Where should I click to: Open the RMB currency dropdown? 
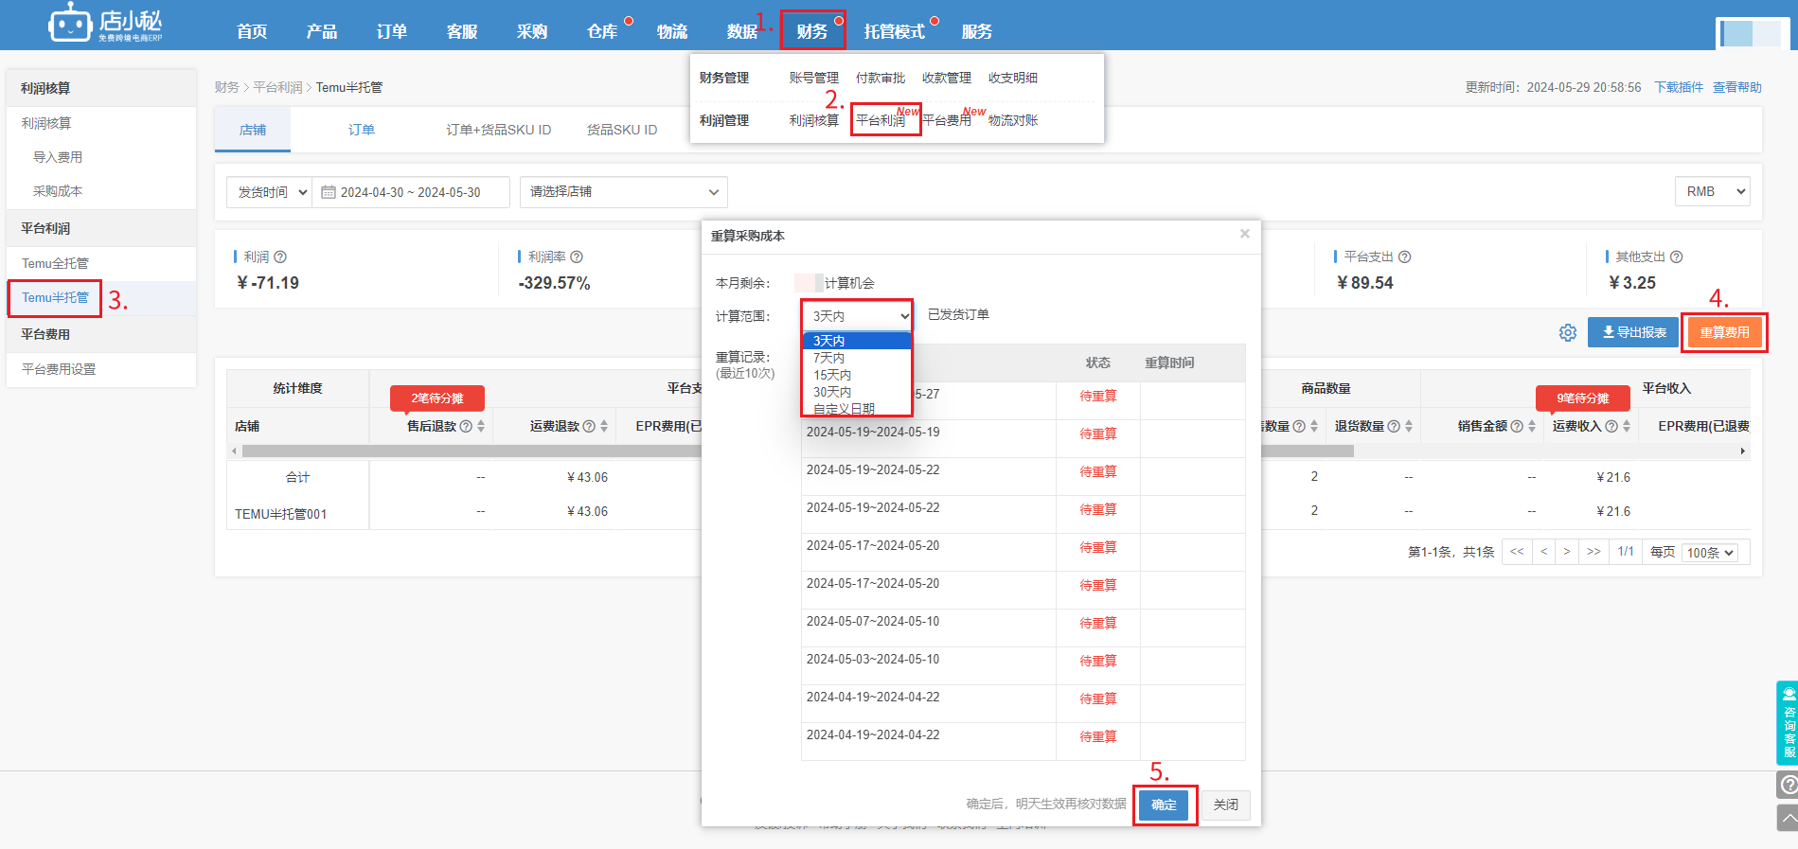click(x=1713, y=191)
